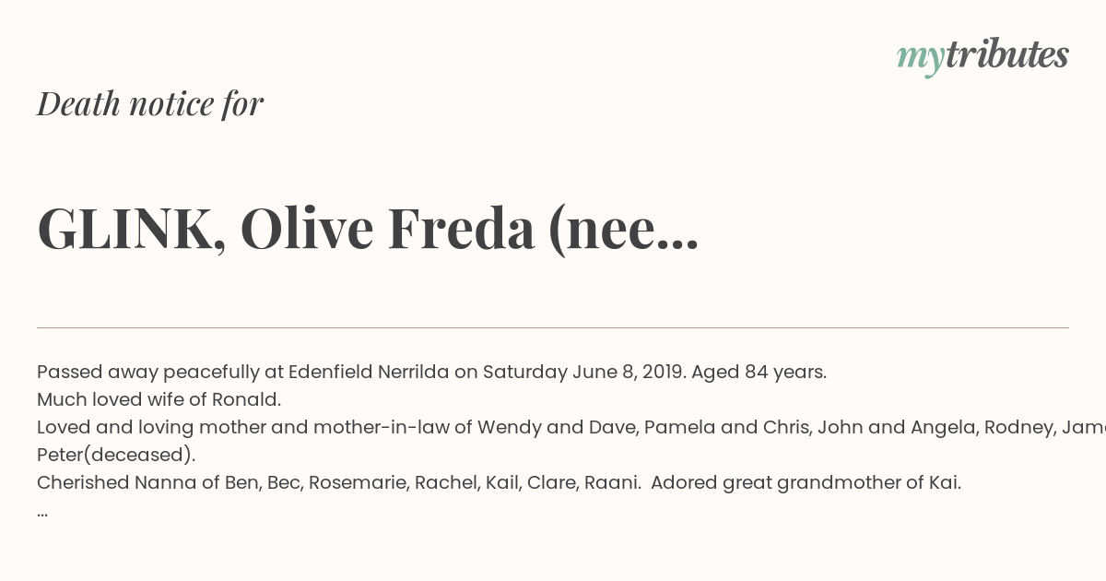Expand the notice via bottom ellipsis
Image resolution: width=1106 pixels, height=581 pixels.
[x=42, y=514]
